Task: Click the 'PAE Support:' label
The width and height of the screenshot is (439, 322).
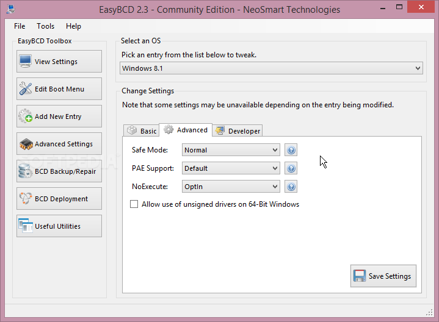Action: coord(153,168)
